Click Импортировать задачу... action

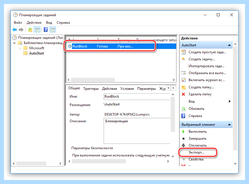tap(206, 66)
